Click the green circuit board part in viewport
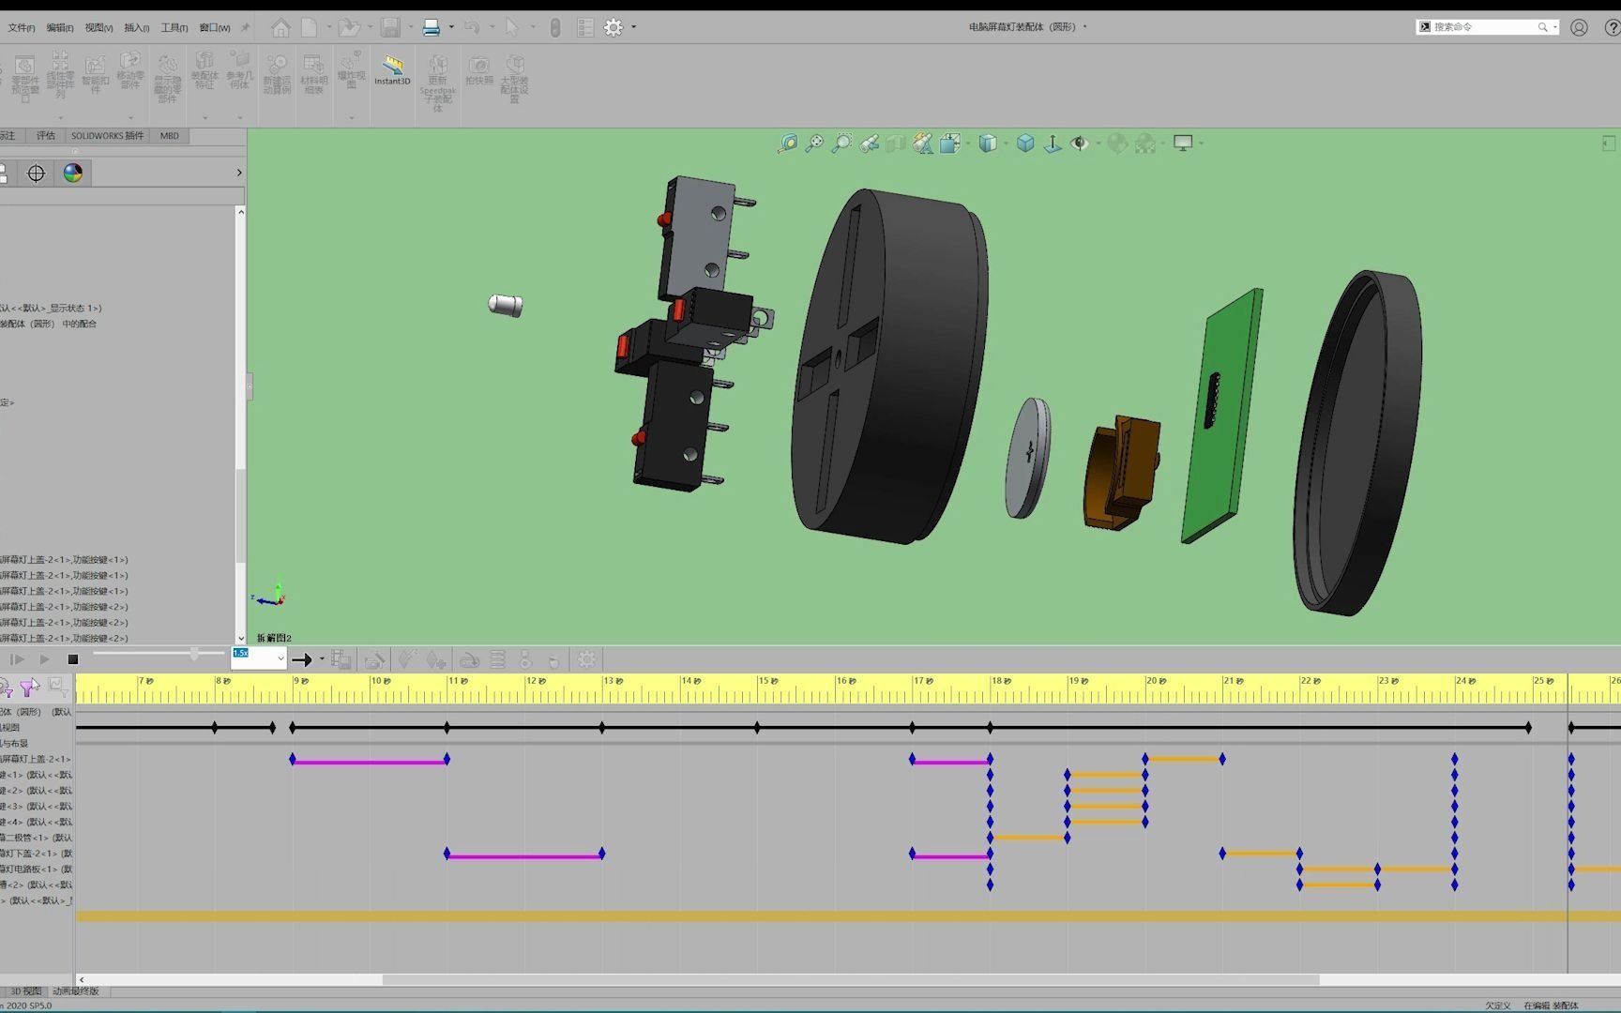 (1222, 416)
